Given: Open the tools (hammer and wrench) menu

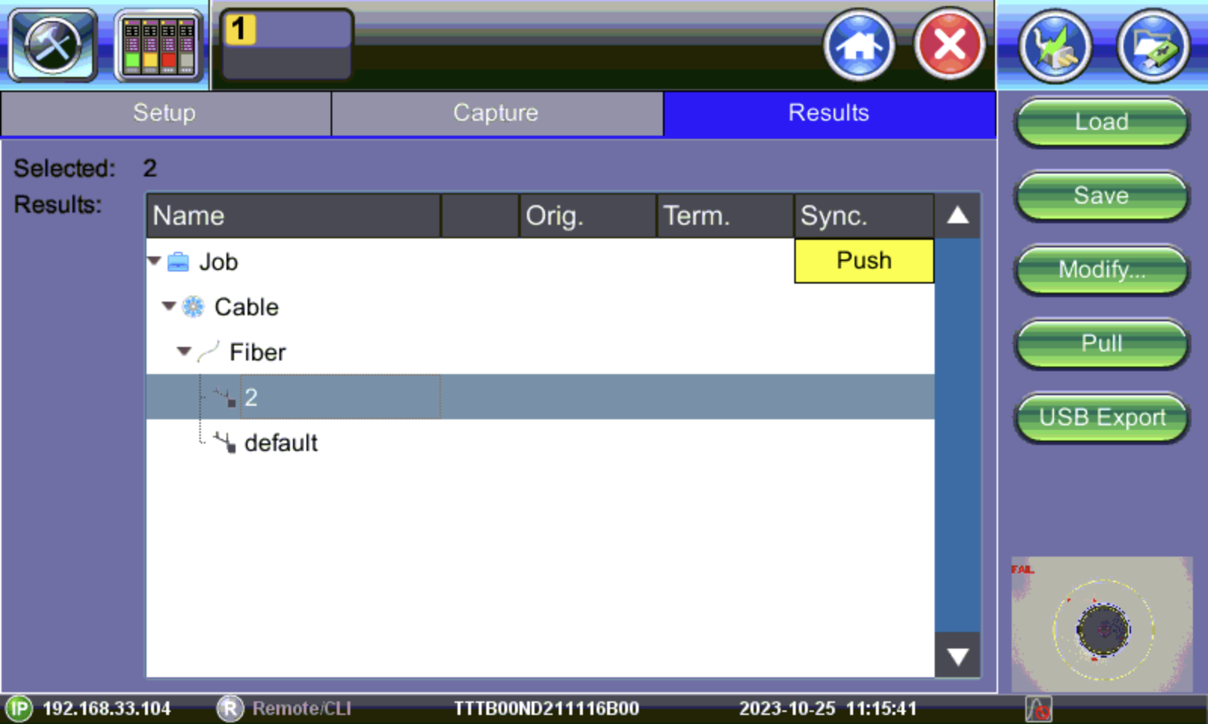Looking at the screenshot, I should coord(52,45).
